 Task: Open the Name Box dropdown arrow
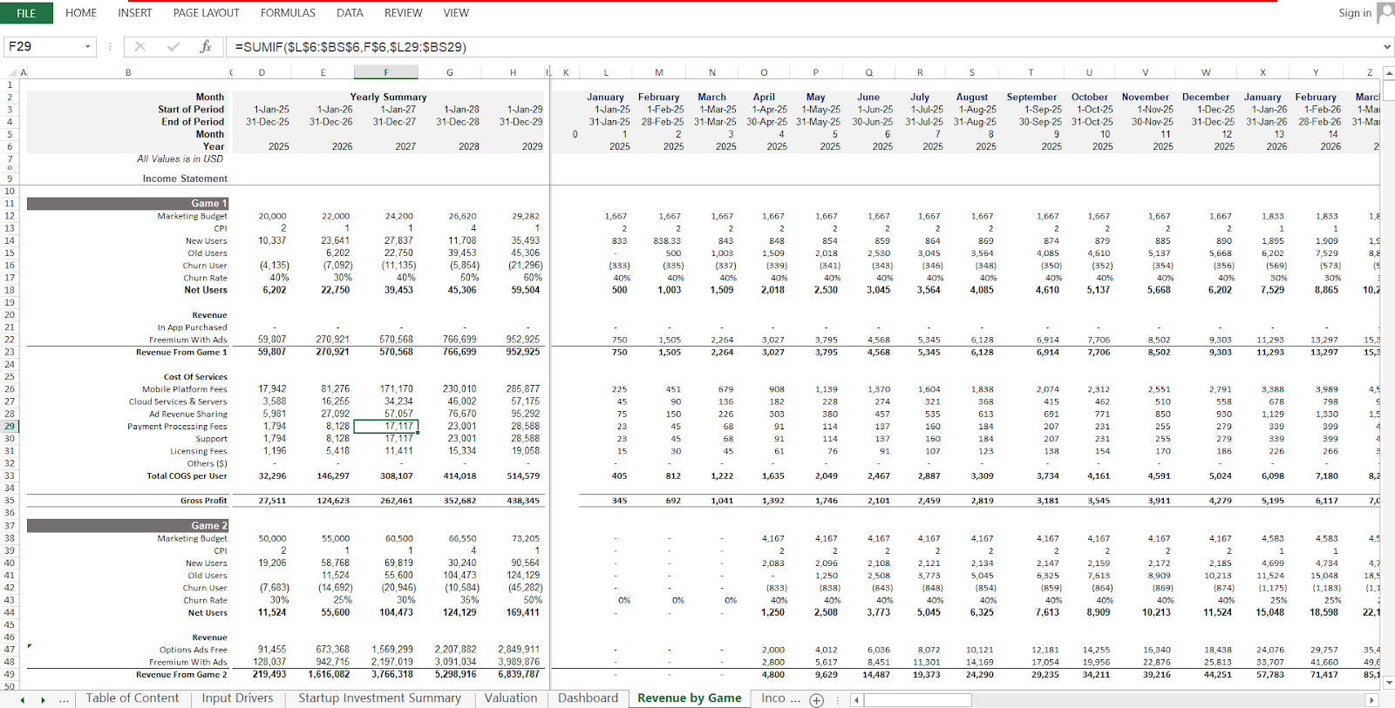click(x=87, y=47)
